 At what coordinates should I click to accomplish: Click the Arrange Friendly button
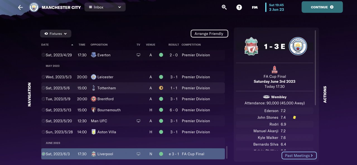(209, 34)
